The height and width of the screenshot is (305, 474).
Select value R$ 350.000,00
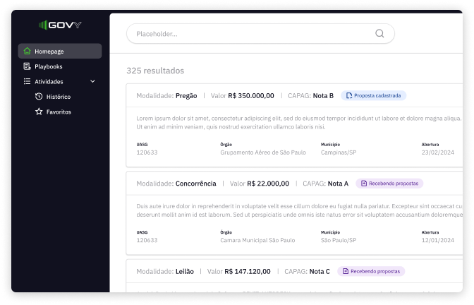point(251,96)
